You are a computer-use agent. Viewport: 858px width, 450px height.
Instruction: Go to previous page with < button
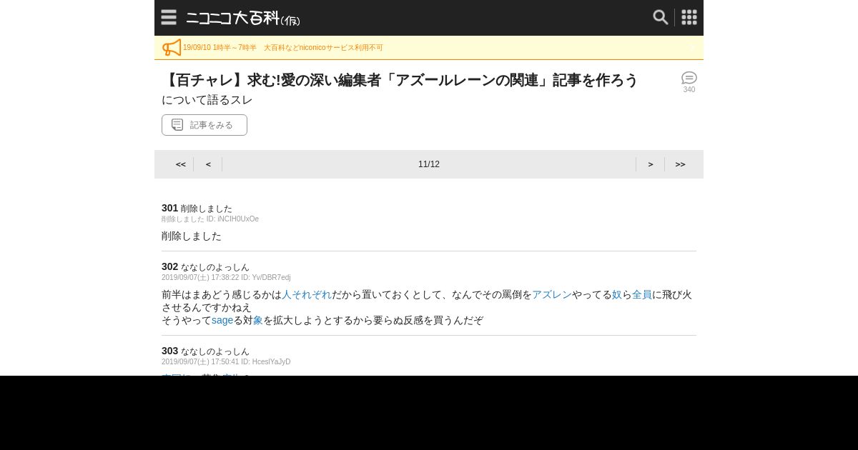(208, 164)
